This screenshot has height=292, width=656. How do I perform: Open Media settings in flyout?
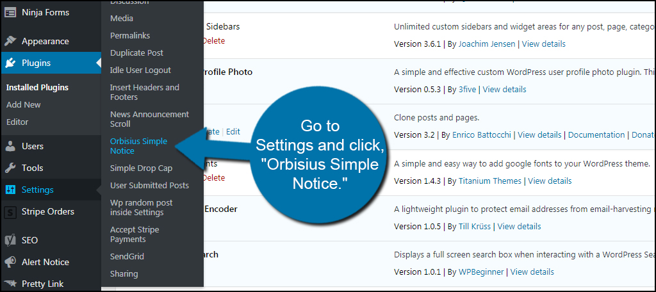coord(122,19)
